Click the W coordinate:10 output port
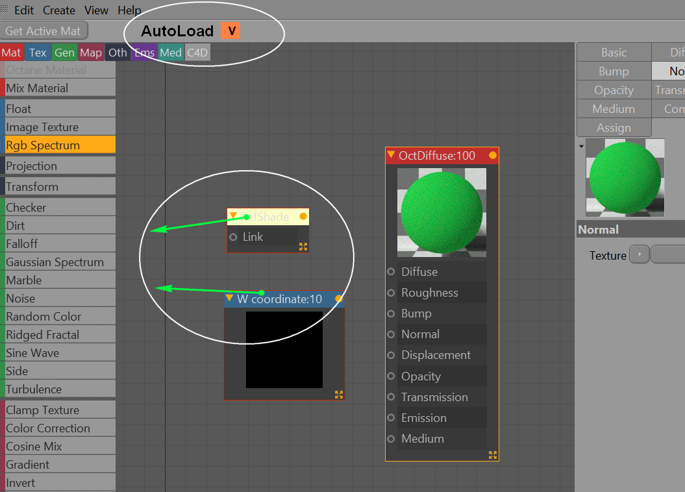685x492 pixels. [338, 299]
